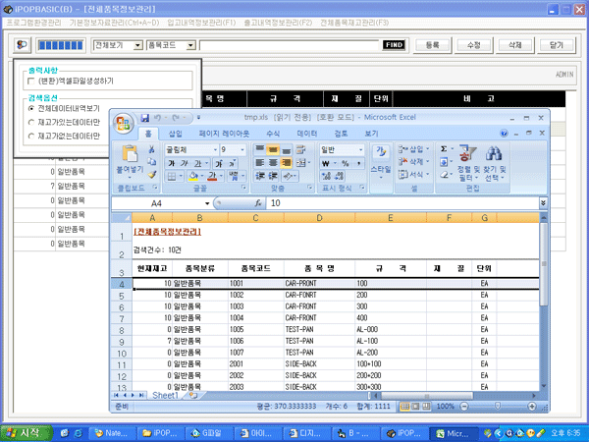The height and width of the screenshot is (442, 589).
Task: Click the 닫기 close button in iPOP
Action: [557, 45]
